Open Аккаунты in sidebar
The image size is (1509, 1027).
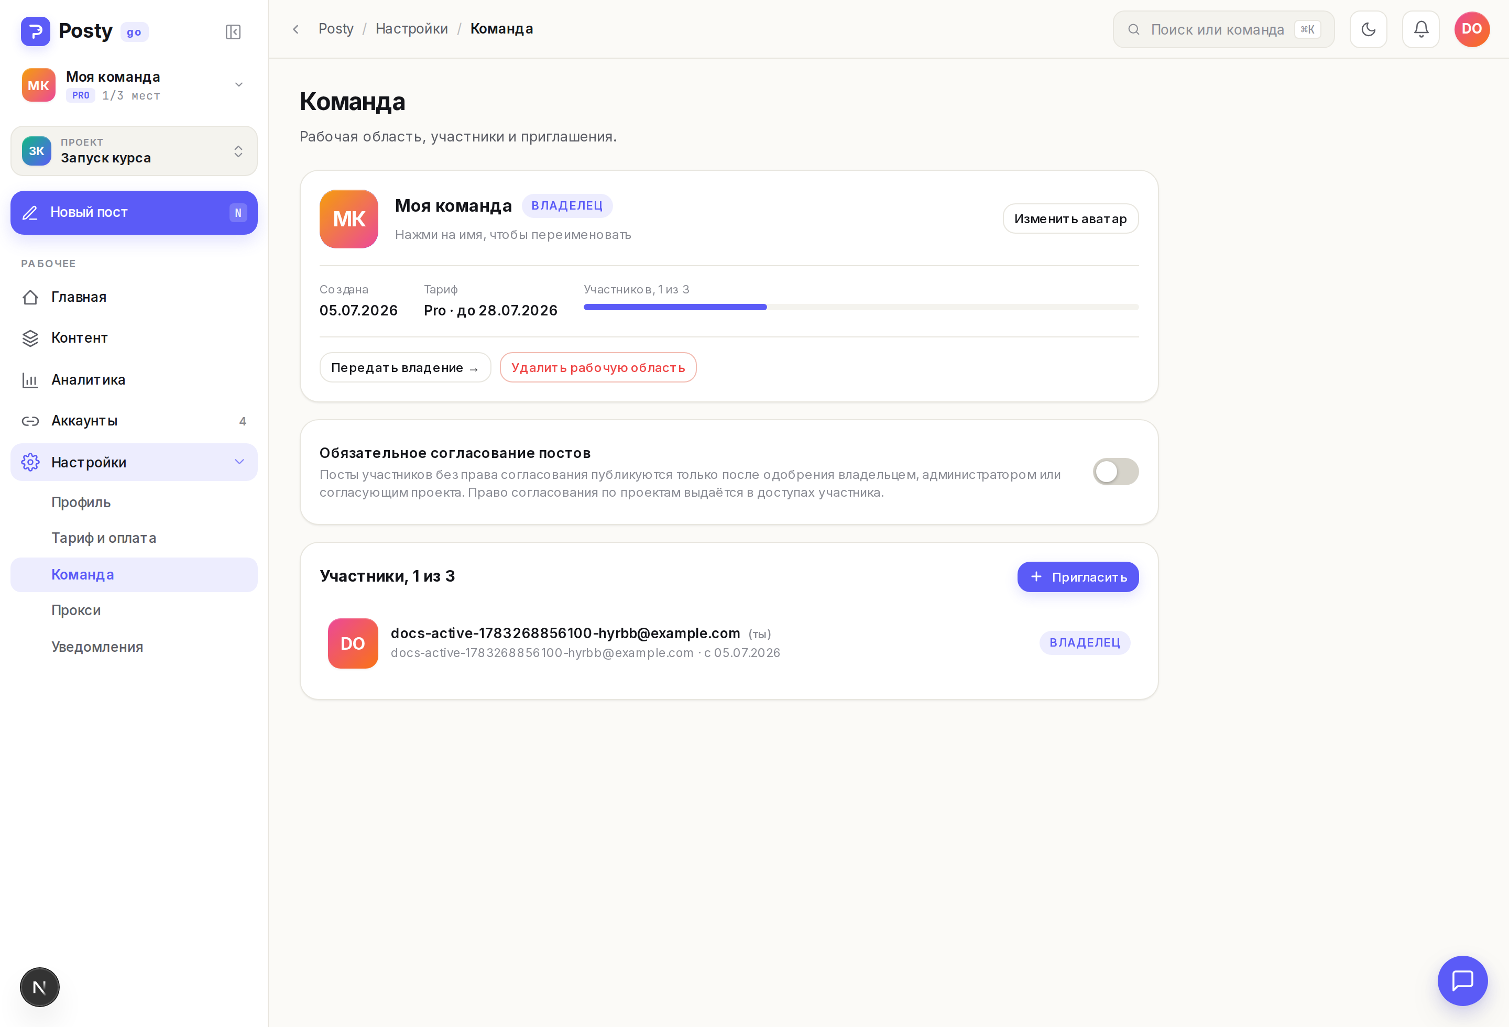(134, 421)
